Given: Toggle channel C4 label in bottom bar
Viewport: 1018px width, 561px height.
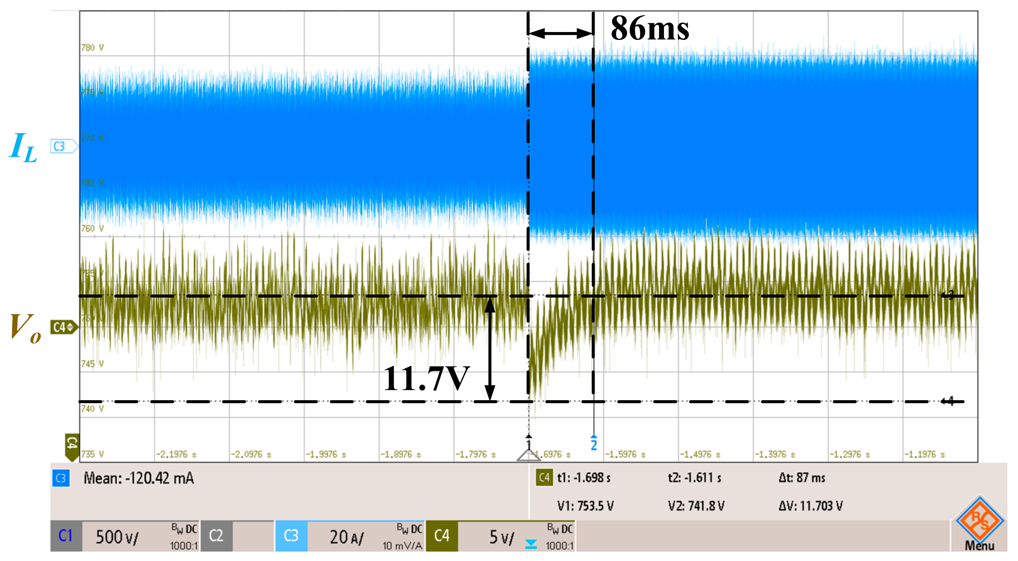Looking at the screenshot, I should pos(442,536).
